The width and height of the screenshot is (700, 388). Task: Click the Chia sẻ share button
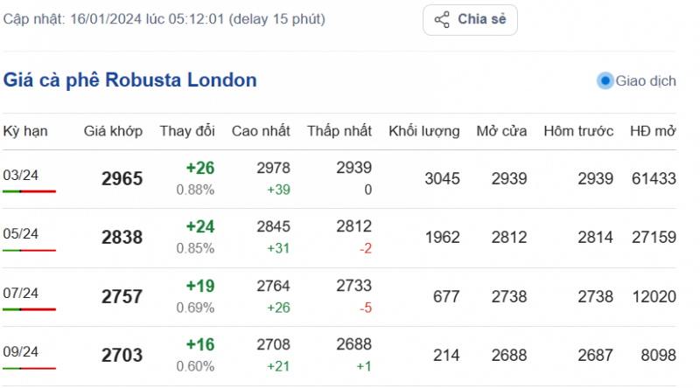coord(470,19)
